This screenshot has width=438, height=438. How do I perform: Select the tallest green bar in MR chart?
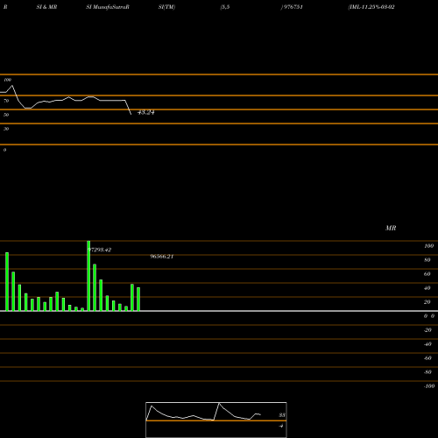(88, 276)
